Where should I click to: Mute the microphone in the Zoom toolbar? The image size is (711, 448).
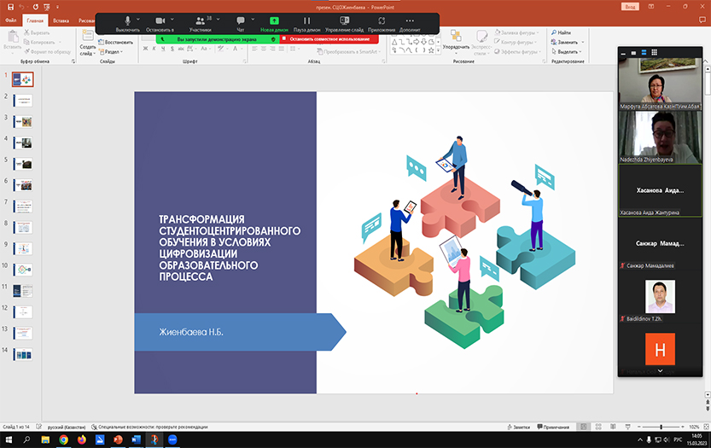(128, 22)
